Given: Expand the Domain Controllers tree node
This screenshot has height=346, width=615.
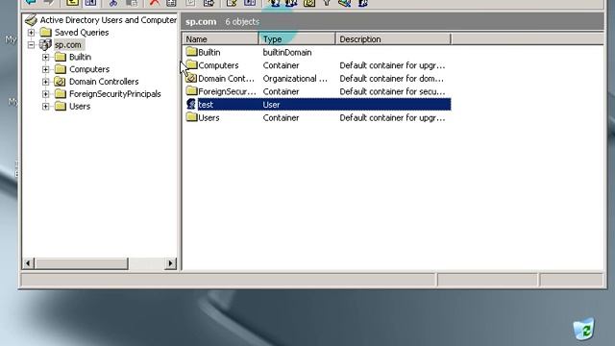Looking at the screenshot, I should click(45, 82).
